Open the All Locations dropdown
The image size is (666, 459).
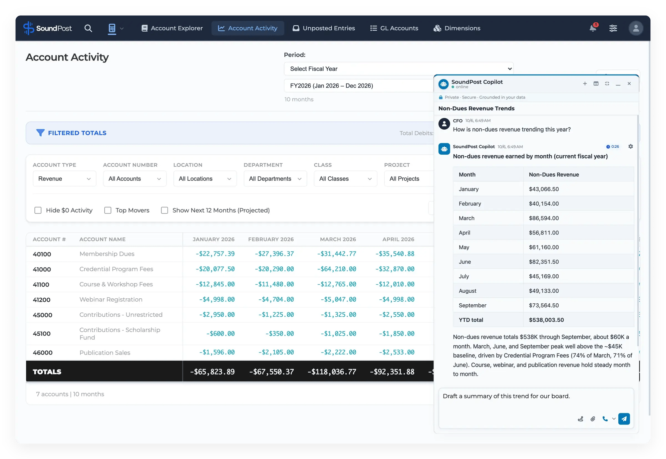[x=205, y=179]
